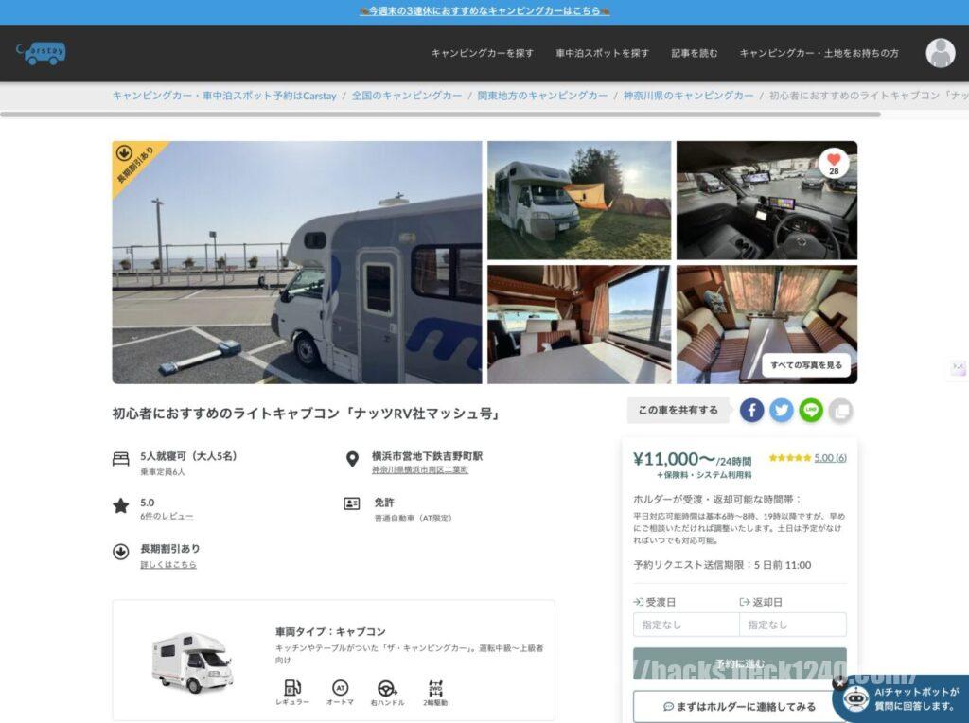Click the Carstay logo icon
The image size is (969, 723).
click(41, 53)
